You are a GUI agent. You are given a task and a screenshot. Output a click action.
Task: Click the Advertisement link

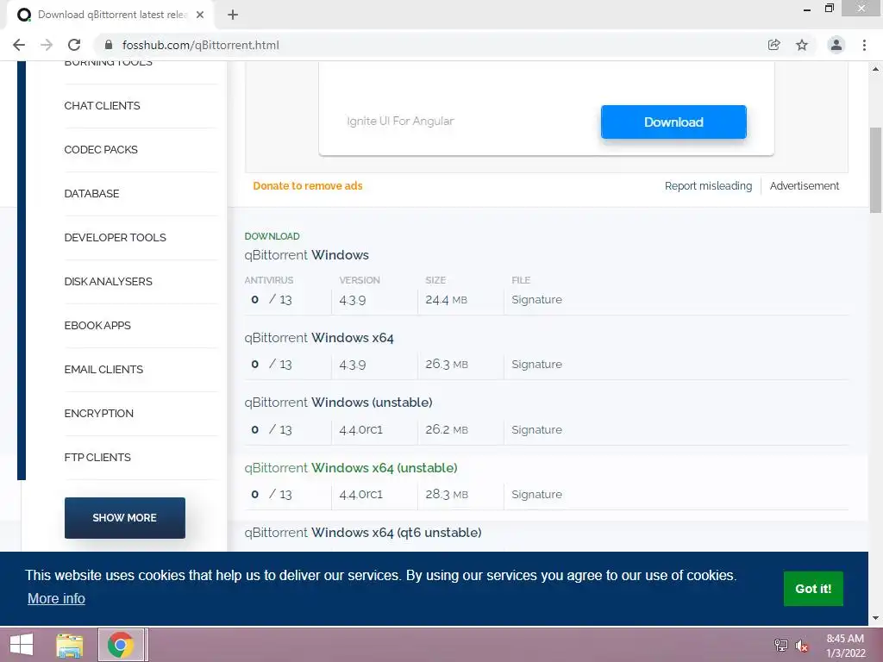point(805,186)
